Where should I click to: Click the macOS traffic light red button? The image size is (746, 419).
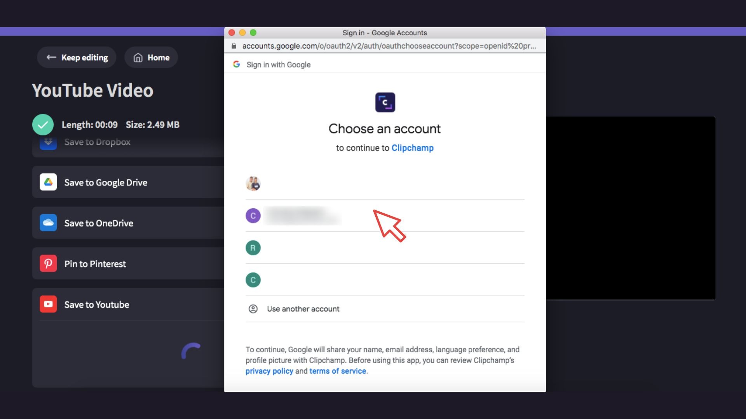point(232,32)
